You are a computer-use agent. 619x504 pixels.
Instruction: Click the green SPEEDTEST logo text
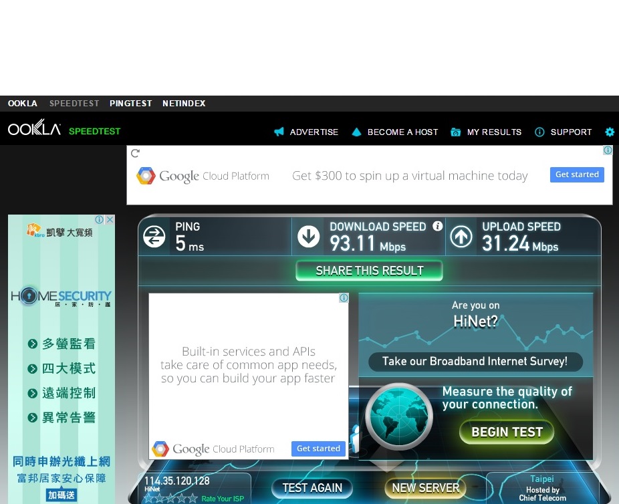pyautogui.click(x=94, y=132)
